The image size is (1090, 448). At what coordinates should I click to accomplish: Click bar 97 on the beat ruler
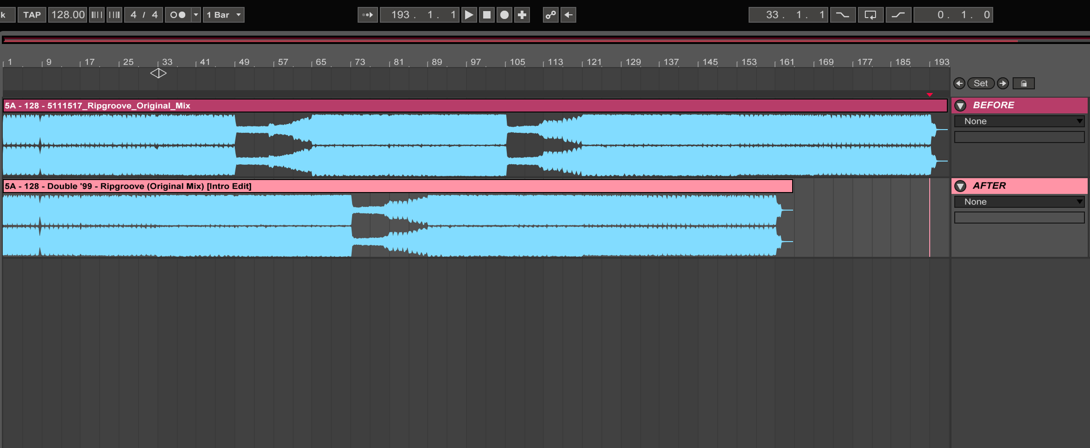point(475,62)
